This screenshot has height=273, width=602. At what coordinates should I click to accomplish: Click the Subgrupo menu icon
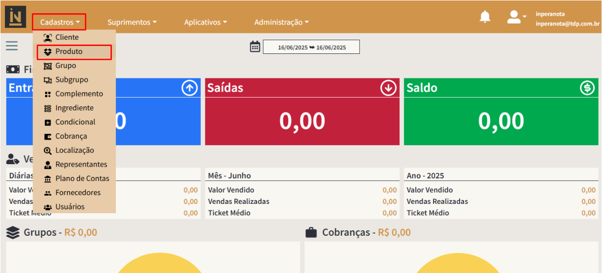48,80
